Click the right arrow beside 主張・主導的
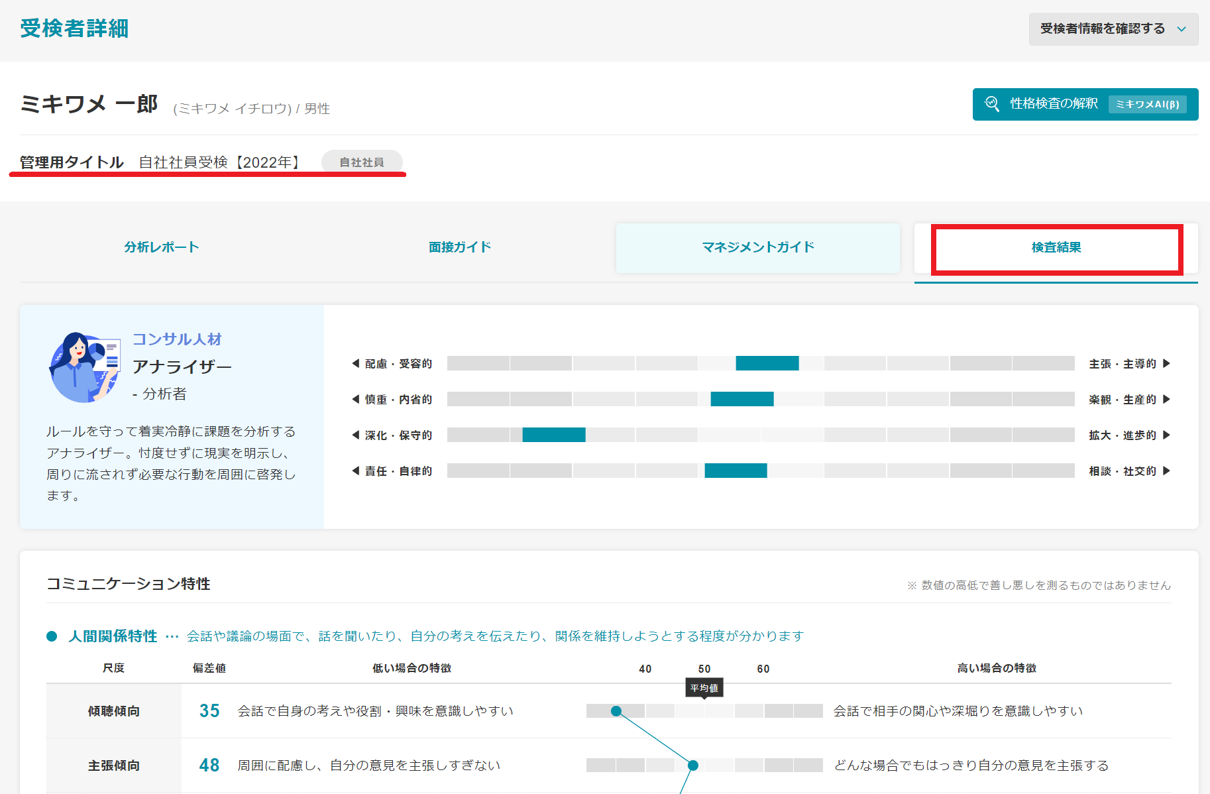Viewport: 1210px width, 794px height. [1166, 363]
